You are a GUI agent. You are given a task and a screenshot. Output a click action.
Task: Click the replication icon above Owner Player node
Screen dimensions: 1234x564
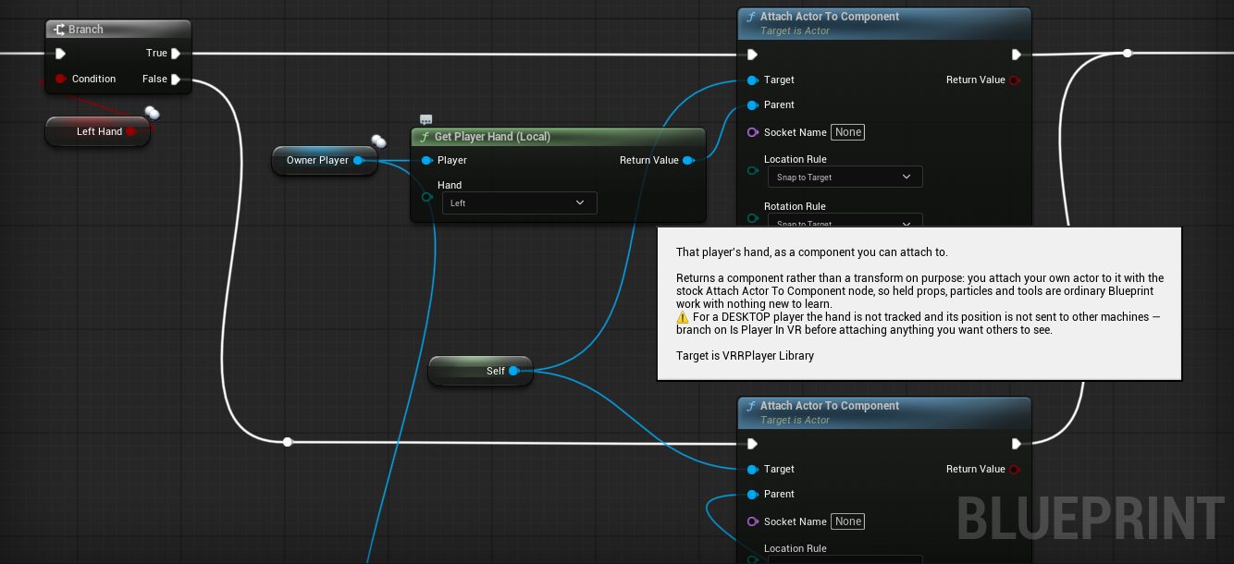click(378, 141)
